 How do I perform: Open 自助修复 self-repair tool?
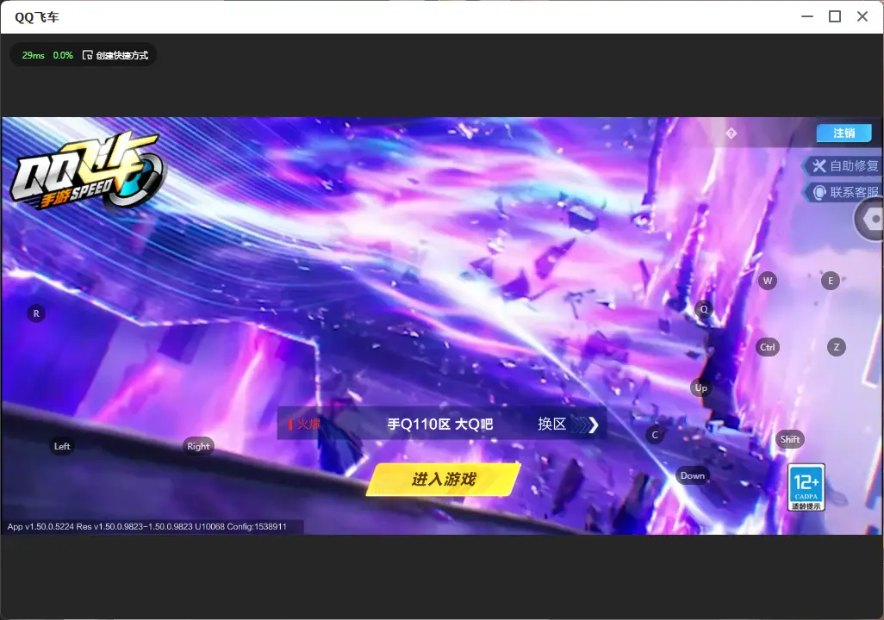843,165
